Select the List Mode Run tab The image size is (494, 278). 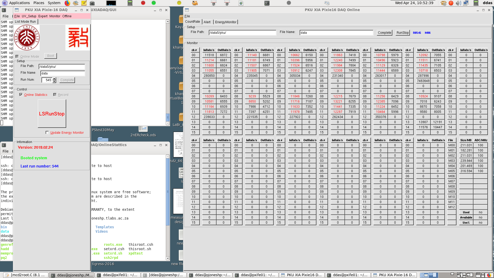point(25,22)
